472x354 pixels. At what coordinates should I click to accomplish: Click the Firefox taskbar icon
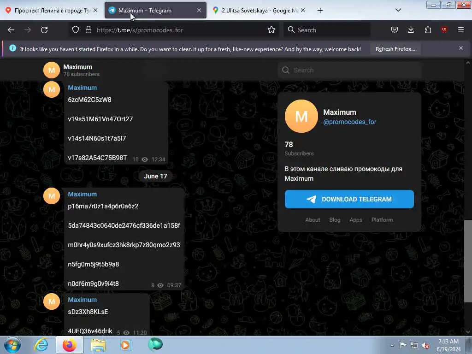[70, 345]
